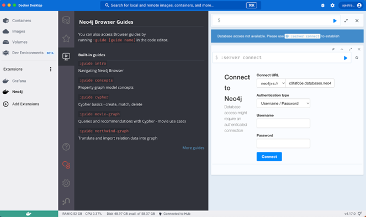Save :server connect as favorite star

[357, 57]
